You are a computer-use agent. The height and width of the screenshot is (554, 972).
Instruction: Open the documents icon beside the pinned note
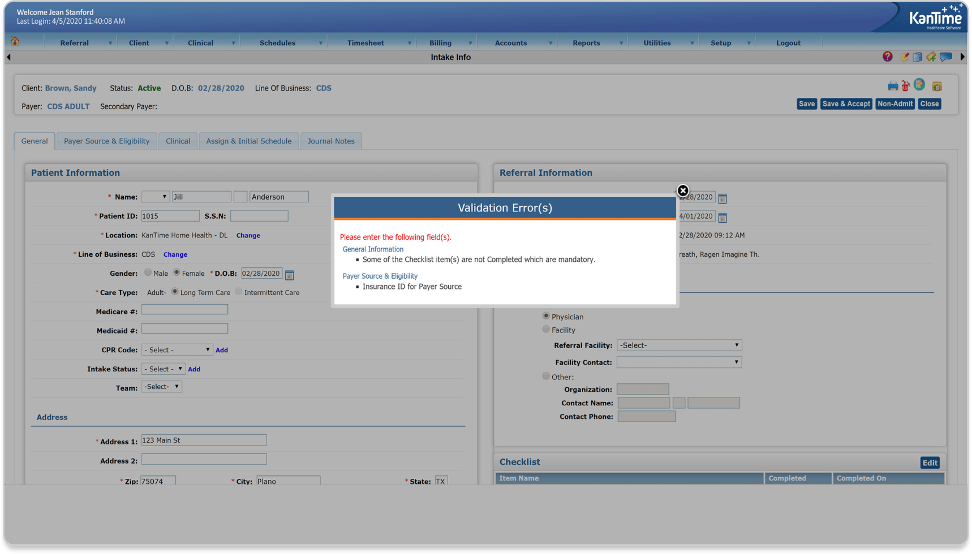(x=917, y=57)
